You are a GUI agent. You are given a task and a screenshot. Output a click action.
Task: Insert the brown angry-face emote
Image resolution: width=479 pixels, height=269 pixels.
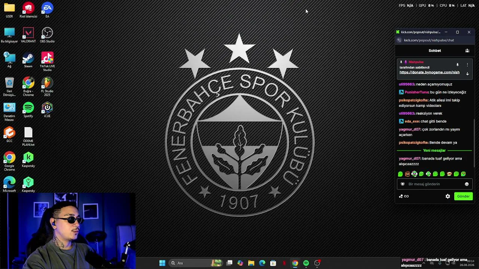(408, 174)
